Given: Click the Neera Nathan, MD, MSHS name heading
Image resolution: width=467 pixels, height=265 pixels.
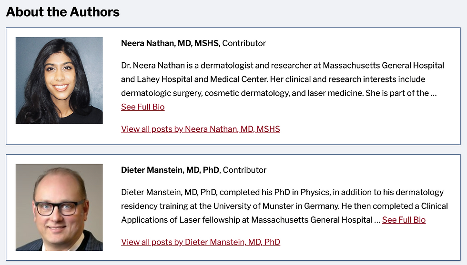Looking at the screenshot, I should 170,43.
